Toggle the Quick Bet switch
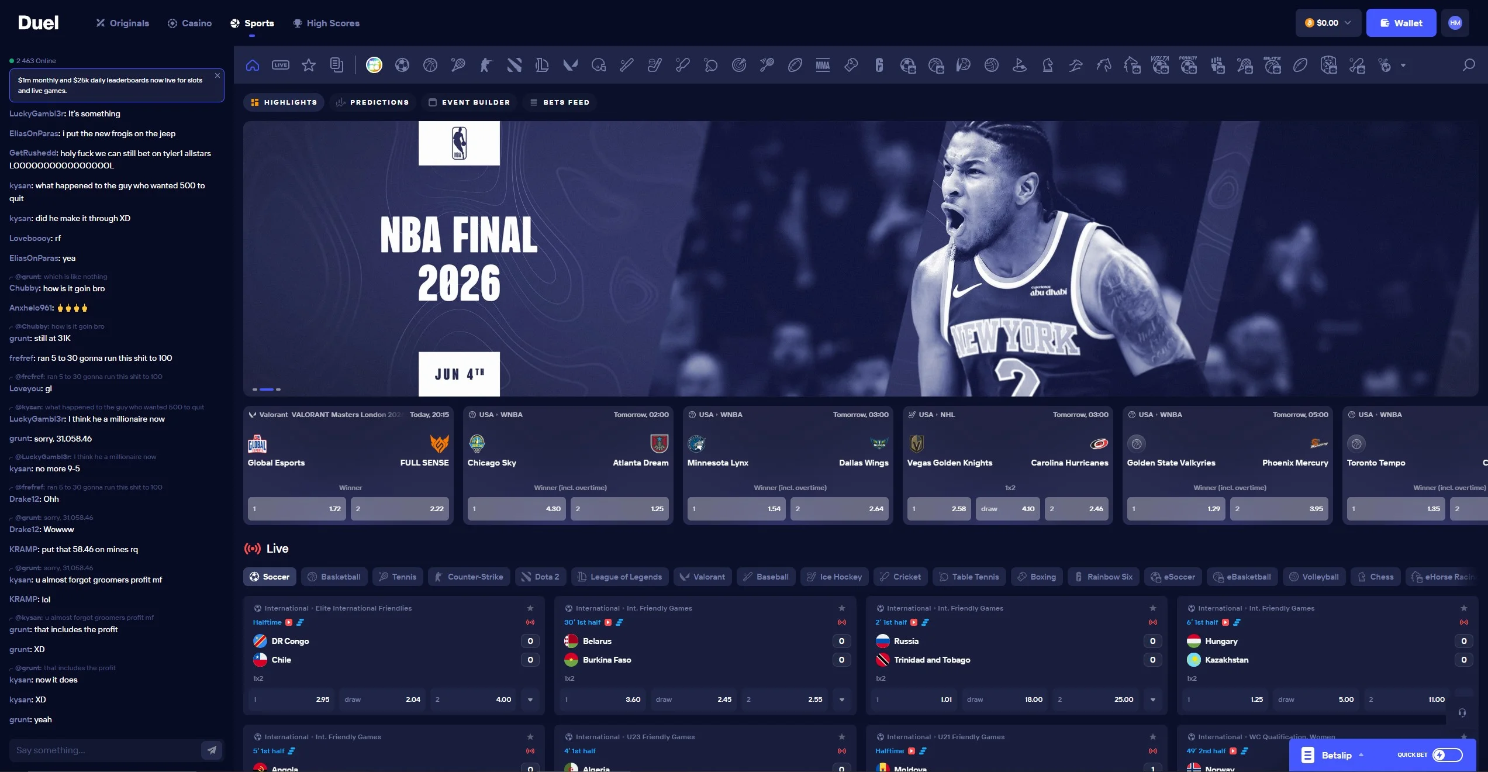The image size is (1488, 772). [x=1448, y=755]
